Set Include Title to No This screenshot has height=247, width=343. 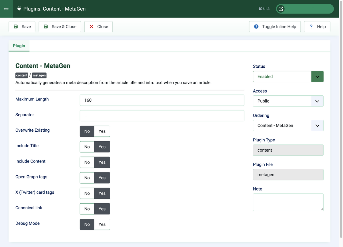coord(87,147)
